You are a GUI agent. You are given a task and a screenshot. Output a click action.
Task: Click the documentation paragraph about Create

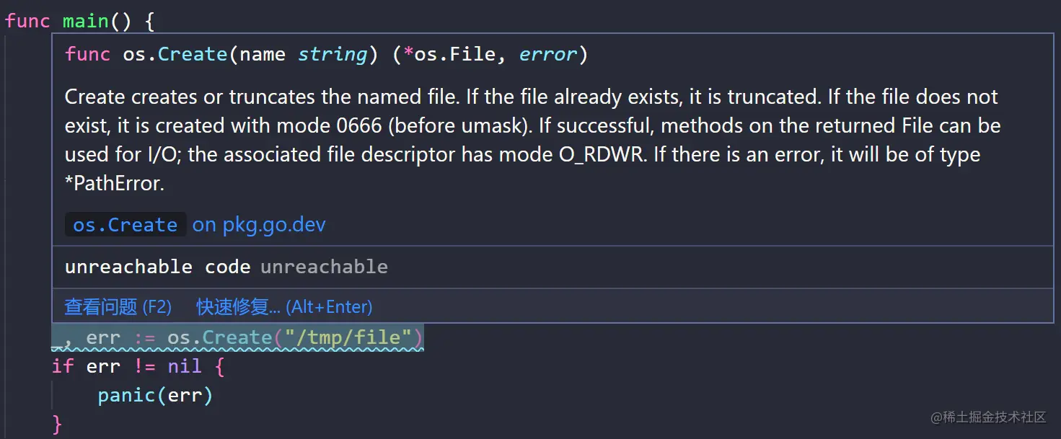coord(533,140)
